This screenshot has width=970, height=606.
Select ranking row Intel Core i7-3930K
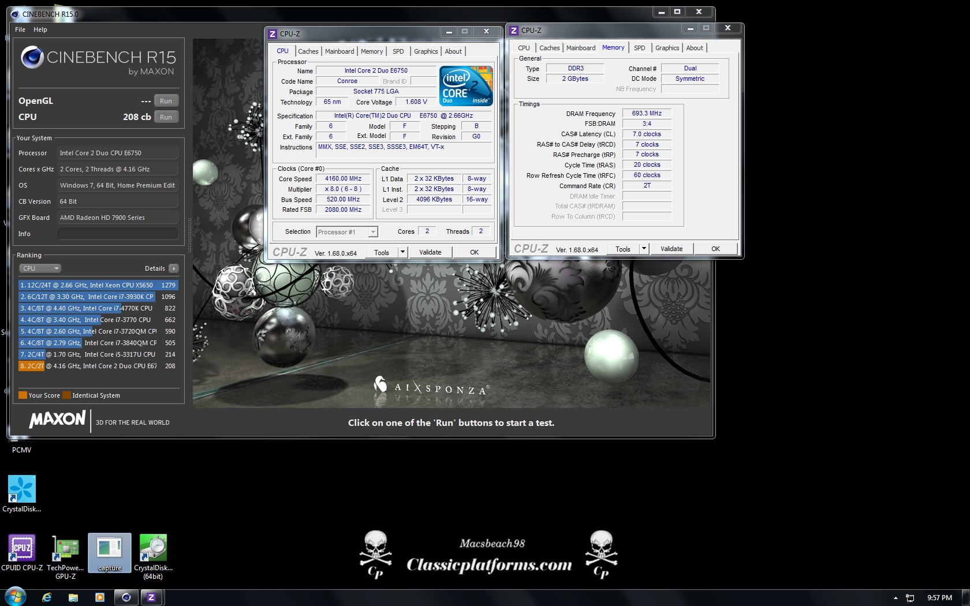tap(98, 297)
